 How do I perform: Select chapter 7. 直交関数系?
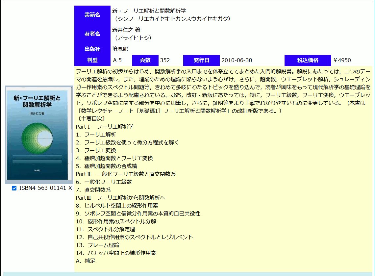93,190
